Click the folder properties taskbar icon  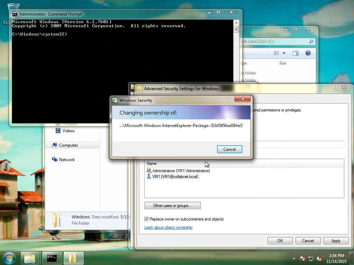click(73, 258)
